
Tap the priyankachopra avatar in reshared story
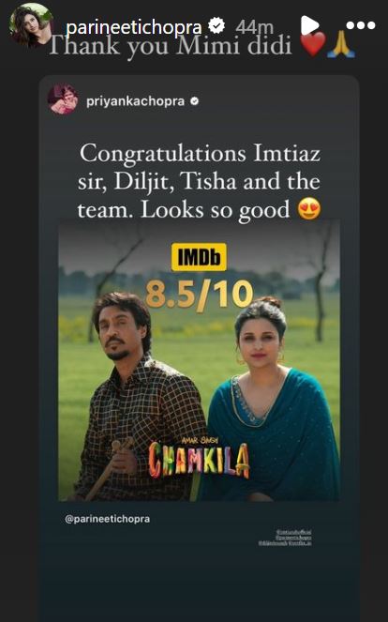[x=63, y=99]
